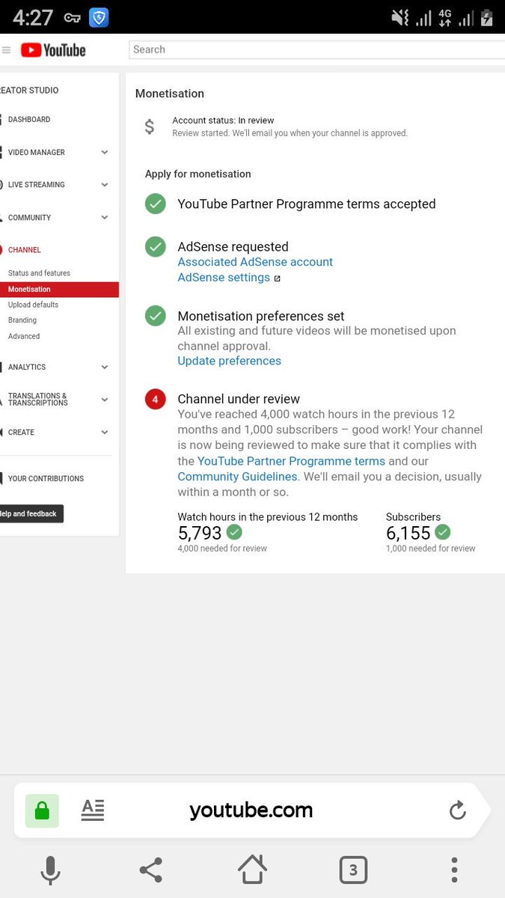Image resolution: width=505 pixels, height=898 pixels.
Task: Click 'Channel under review' heading
Action: pos(239,399)
